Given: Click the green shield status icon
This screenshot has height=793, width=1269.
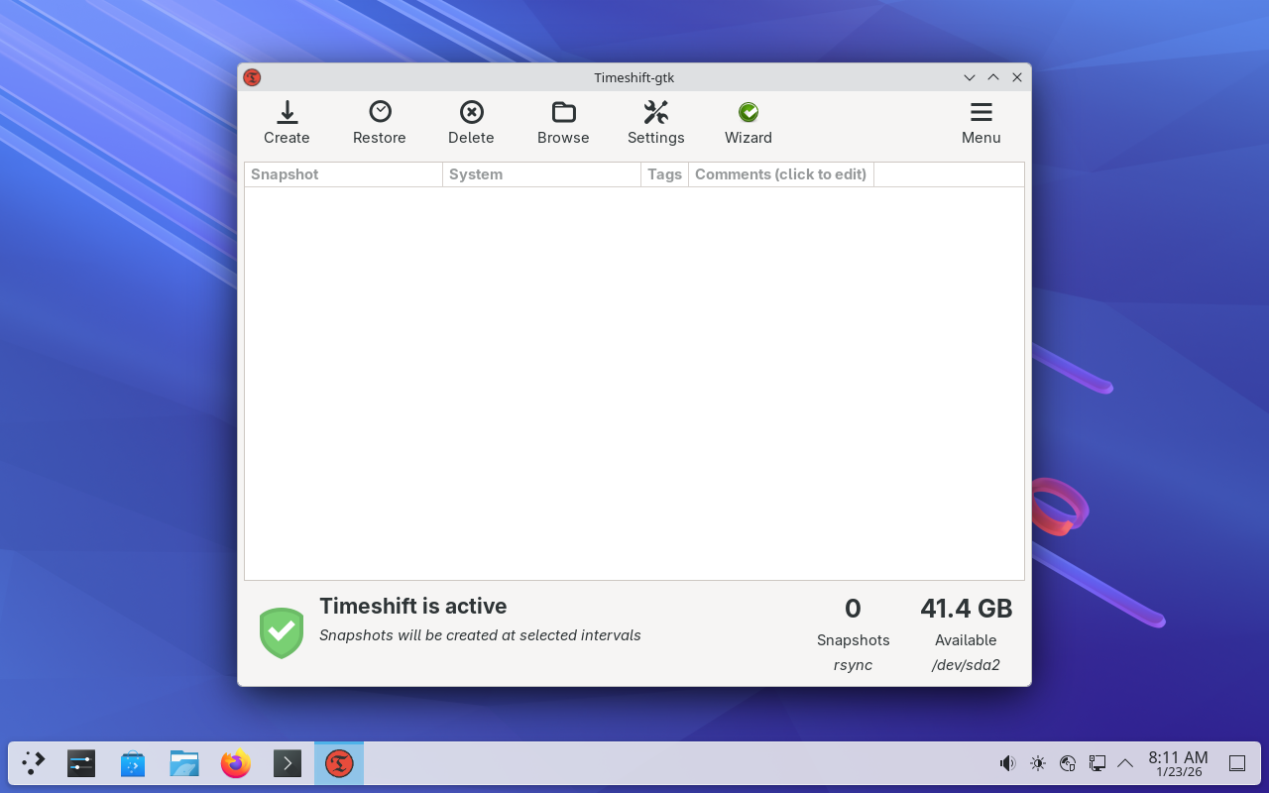Looking at the screenshot, I should (x=282, y=632).
